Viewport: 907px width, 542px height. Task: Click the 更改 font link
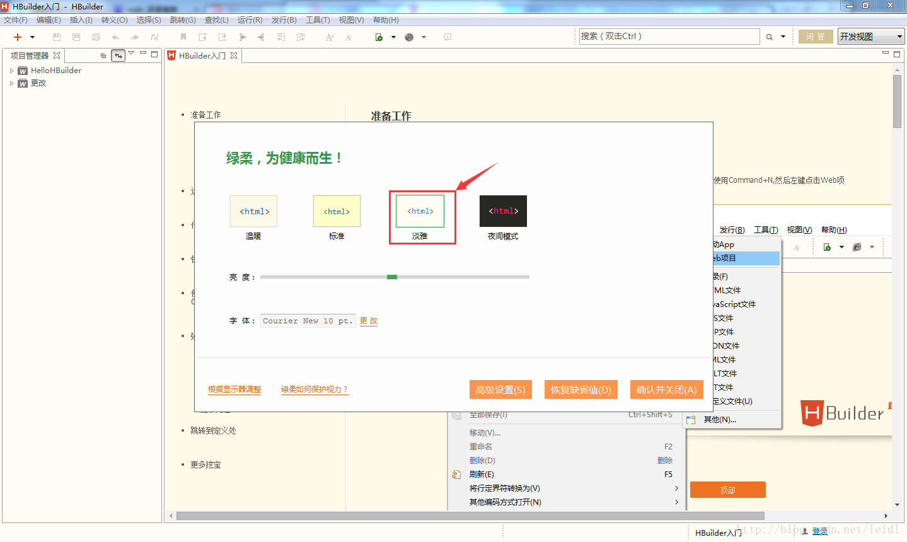click(x=369, y=321)
